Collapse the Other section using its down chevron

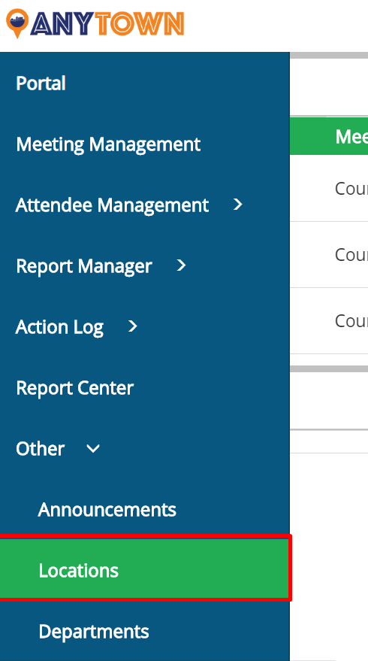click(x=93, y=449)
